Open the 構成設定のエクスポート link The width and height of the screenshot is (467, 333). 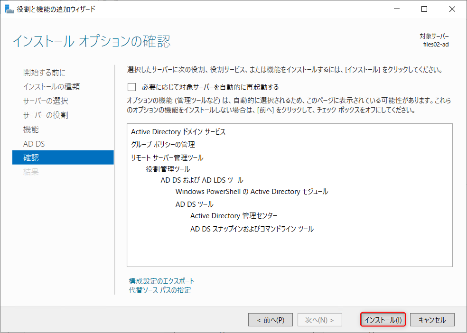[x=162, y=281]
